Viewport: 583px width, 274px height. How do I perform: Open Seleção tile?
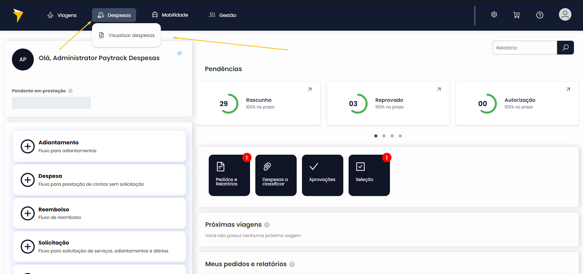click(x=369, y=175)
